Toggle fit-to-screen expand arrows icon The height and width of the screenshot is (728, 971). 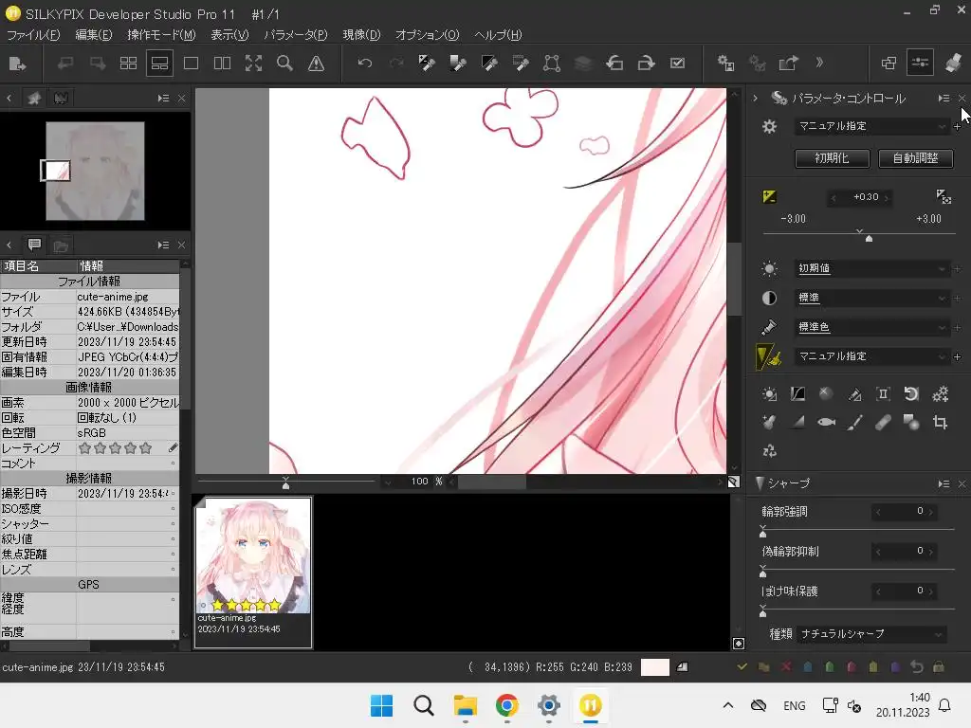[253, 64]
